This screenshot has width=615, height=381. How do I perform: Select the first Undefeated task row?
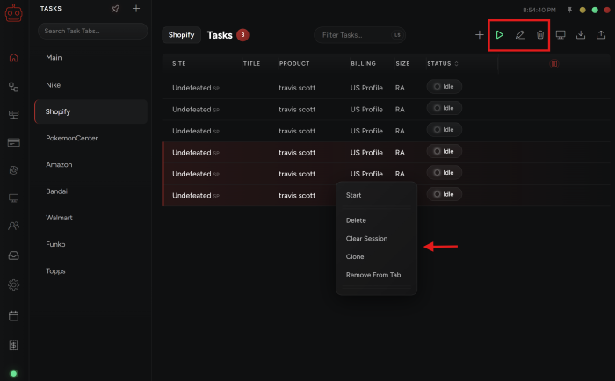(x=387, y=88)
